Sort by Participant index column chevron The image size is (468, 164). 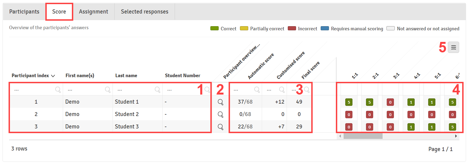(53, 76)
